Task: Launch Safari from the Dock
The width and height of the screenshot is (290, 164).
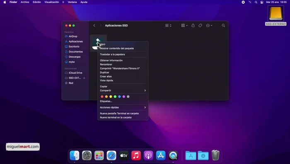Action: pos(111,155)
